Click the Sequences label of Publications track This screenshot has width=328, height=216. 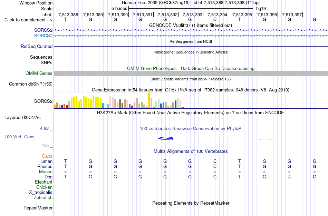(x=41, y=57)
